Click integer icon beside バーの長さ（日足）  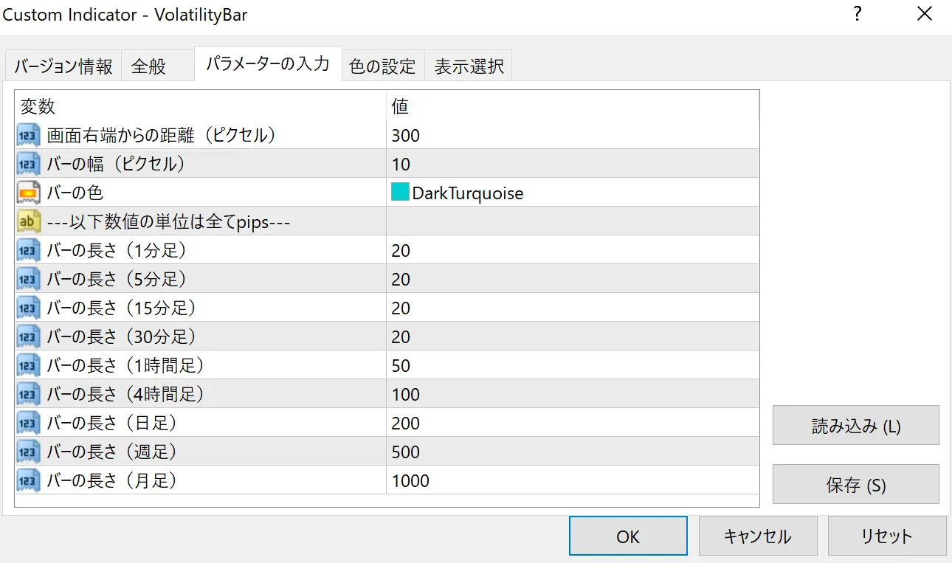coord(28,424)
